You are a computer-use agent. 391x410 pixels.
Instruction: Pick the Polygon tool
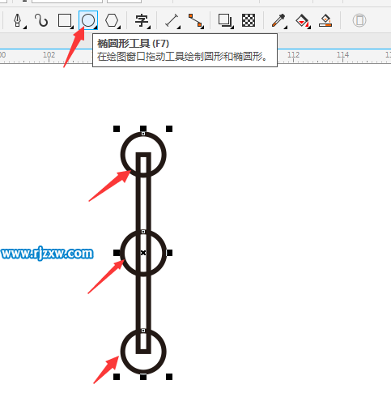pyautogui.click(x=112, y=20)
